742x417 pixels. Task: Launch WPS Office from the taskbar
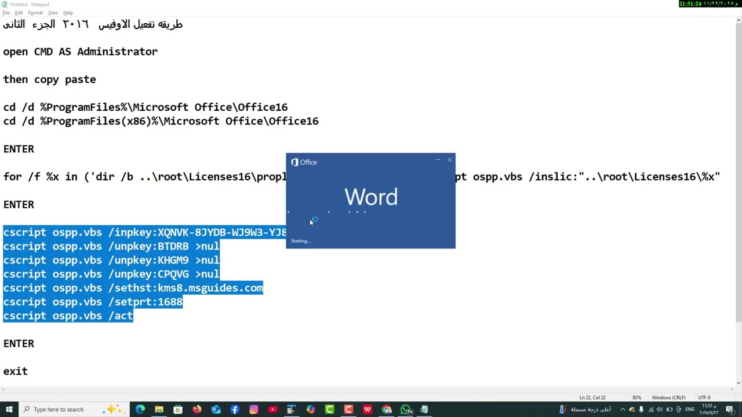(368, 409)
